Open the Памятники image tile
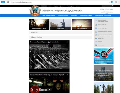Viewport: 120px width, 93px height. [x=61, y=24]
